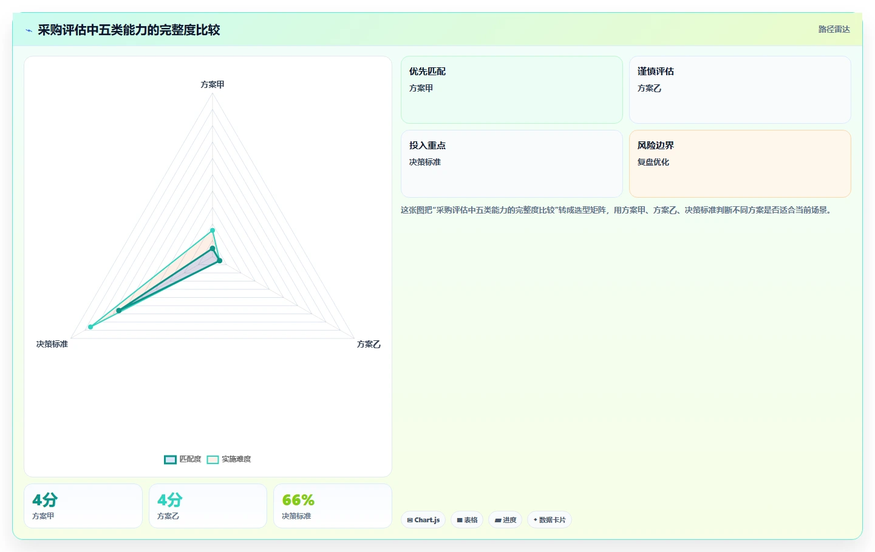Click the 匹配度 data point near 决策标准
This screenshot has height=552, width=875.
coord(119,311)
